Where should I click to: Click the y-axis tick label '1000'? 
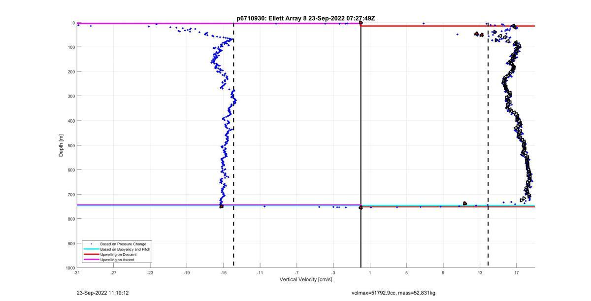pos(70,268)
